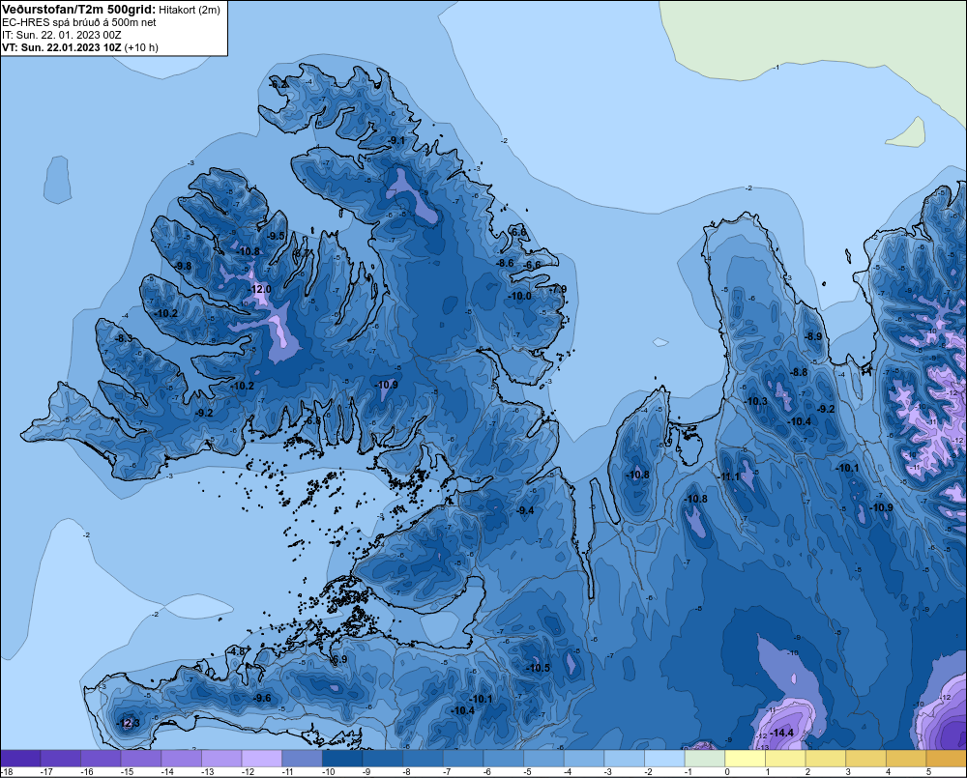Click the -6.9 temperature label
This screenshot has width=967, height=778.
click(339, 659)
